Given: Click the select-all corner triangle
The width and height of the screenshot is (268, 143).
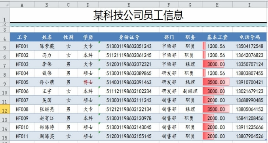Looking at the screenshot, I should [7, 5].
